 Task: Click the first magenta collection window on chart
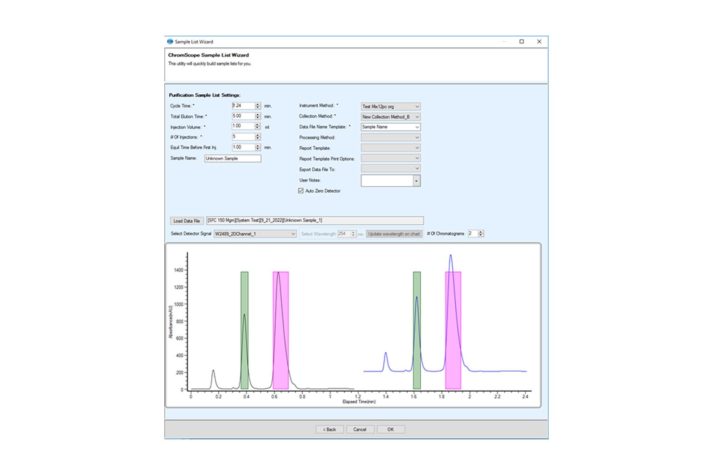pos(281,330)
